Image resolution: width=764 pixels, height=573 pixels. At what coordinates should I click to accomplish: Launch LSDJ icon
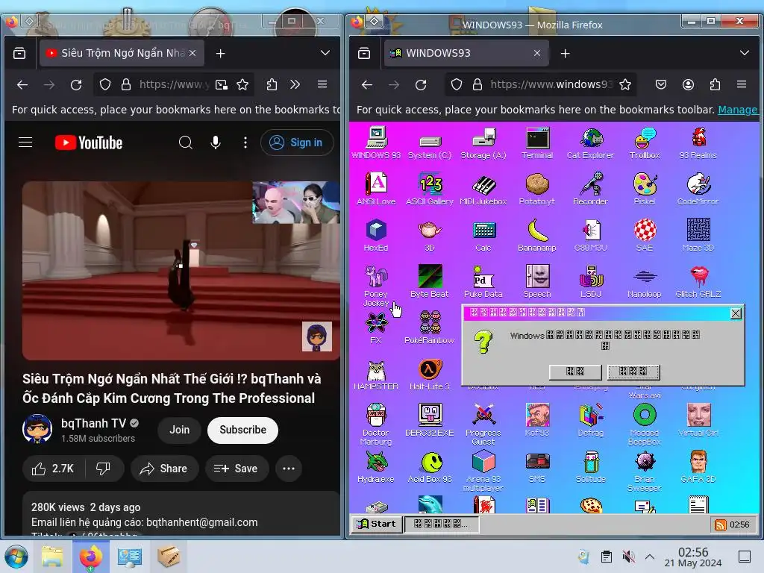pos(591,281)
